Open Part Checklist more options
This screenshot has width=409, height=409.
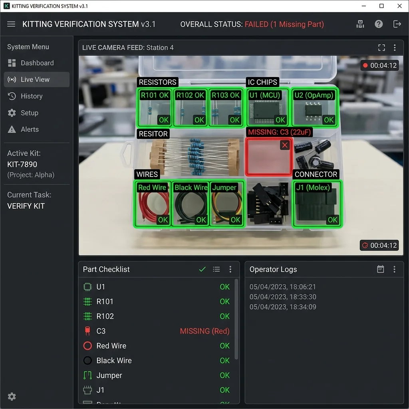click(x=230, y=269)
